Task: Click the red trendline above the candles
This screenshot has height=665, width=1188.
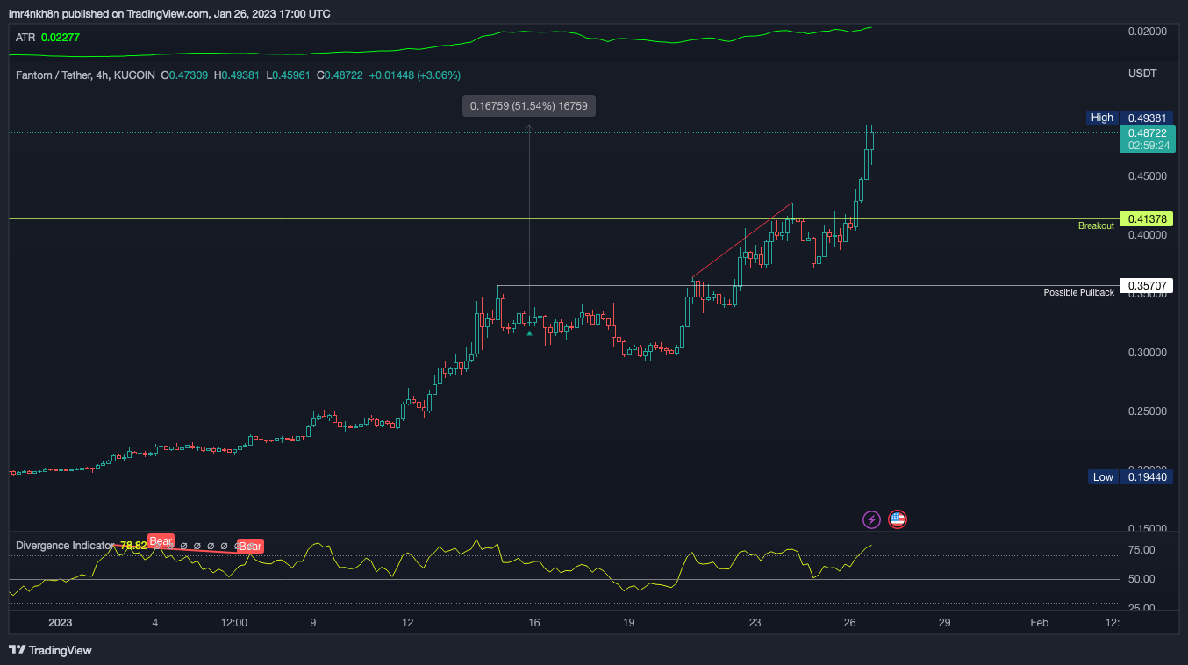Action: (x=741, y=240)
